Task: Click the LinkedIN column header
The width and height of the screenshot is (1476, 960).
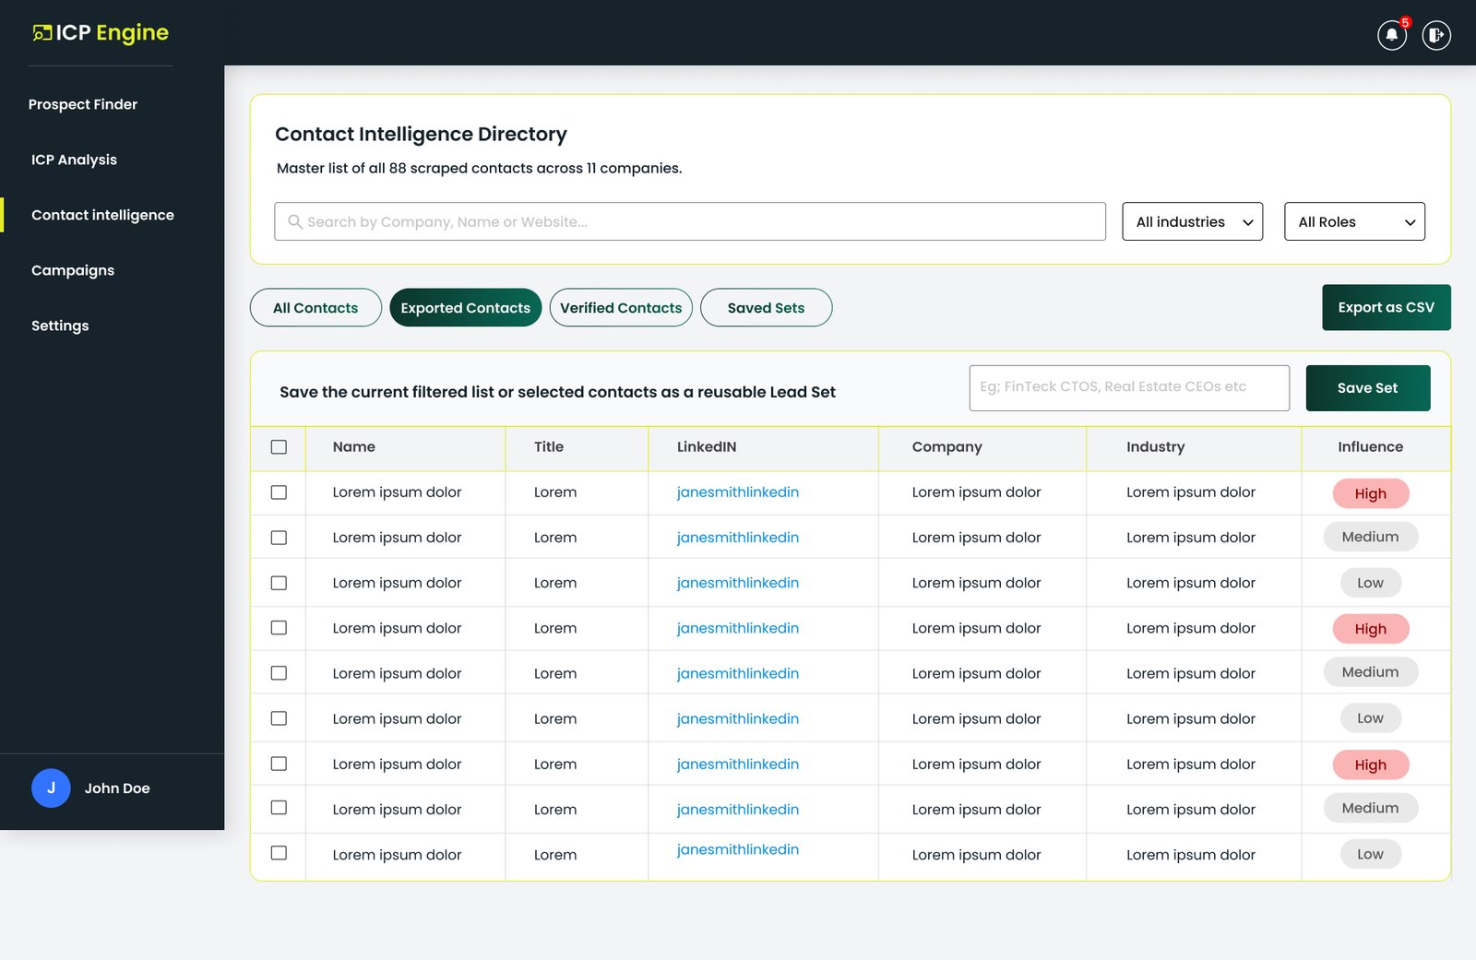Action: click(707, 446)
